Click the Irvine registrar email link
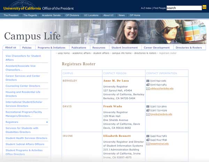The height and width of the screenshot is (162, 209). (159, 144)
